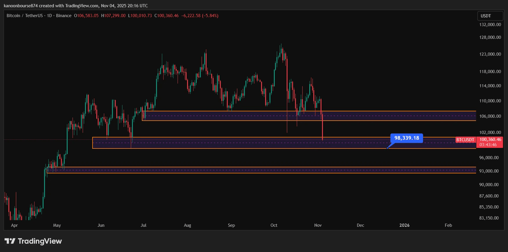508x252 pixels.
Task: Click the −6,222.58 (−5.84%) change value
Action: coord(200,16)
